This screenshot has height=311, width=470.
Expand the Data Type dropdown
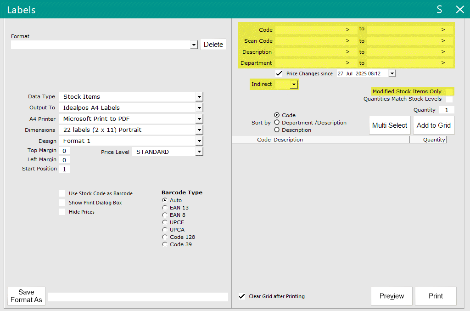click(199, 97)
